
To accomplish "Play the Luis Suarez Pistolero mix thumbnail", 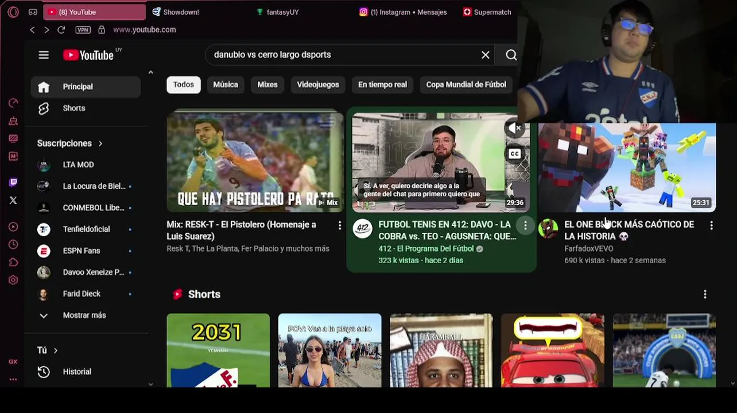I will 255,162.
